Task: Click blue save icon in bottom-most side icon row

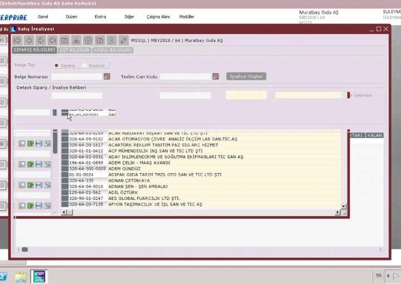Action: [39, 205]
